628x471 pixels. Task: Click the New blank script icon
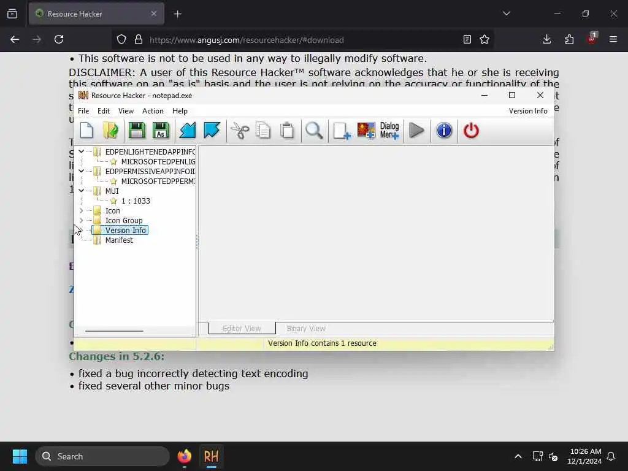[86, 131]
